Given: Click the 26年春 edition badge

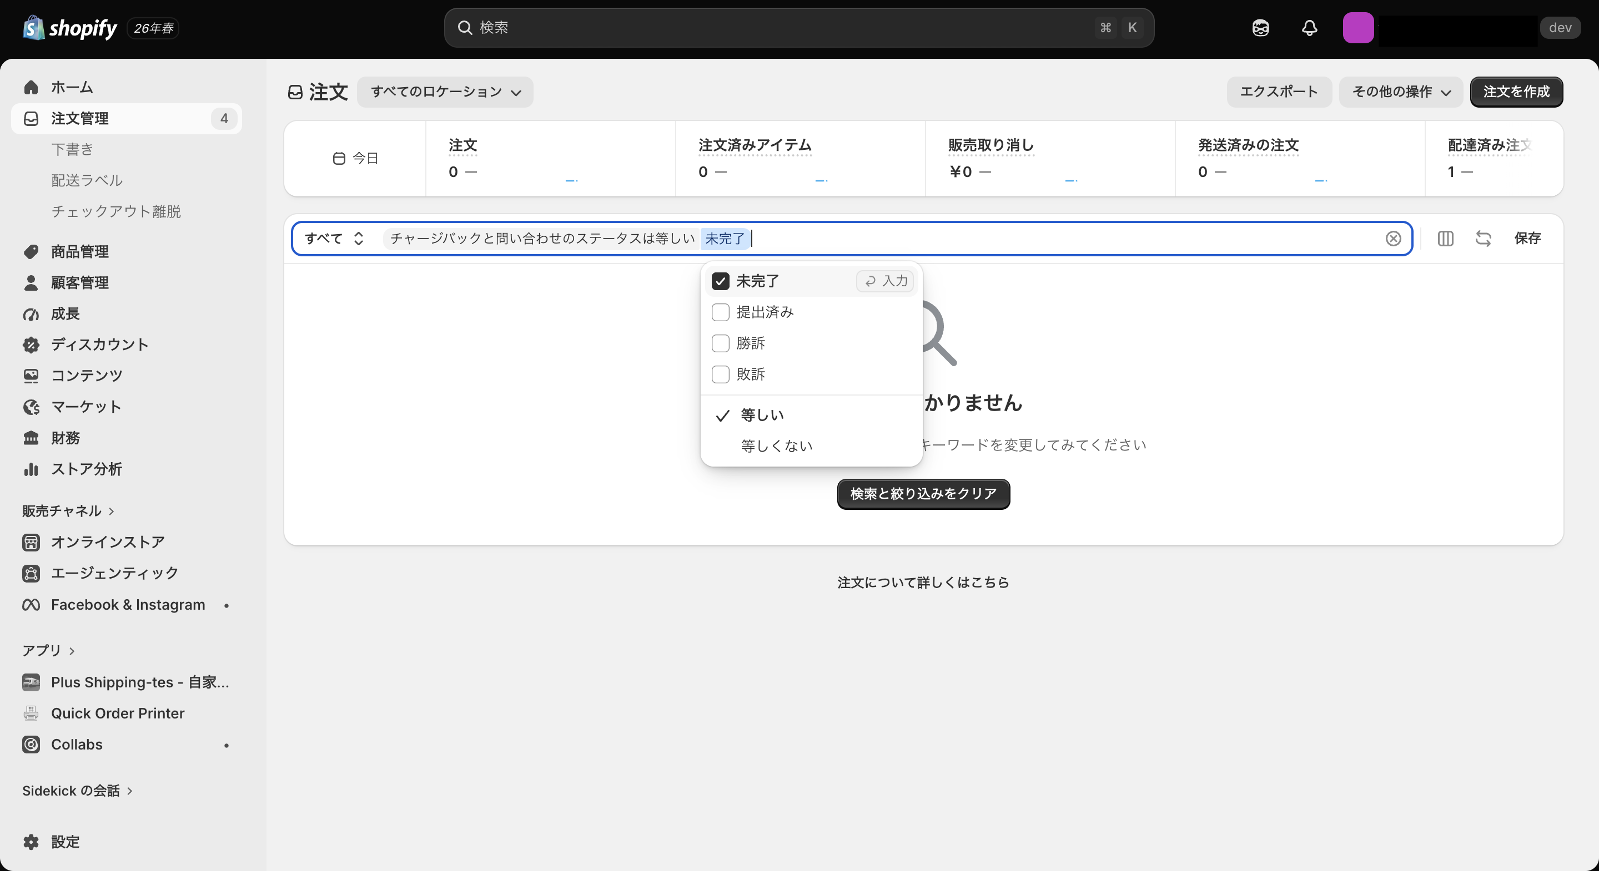Looking at the screenshot, I should coord(153,28).
